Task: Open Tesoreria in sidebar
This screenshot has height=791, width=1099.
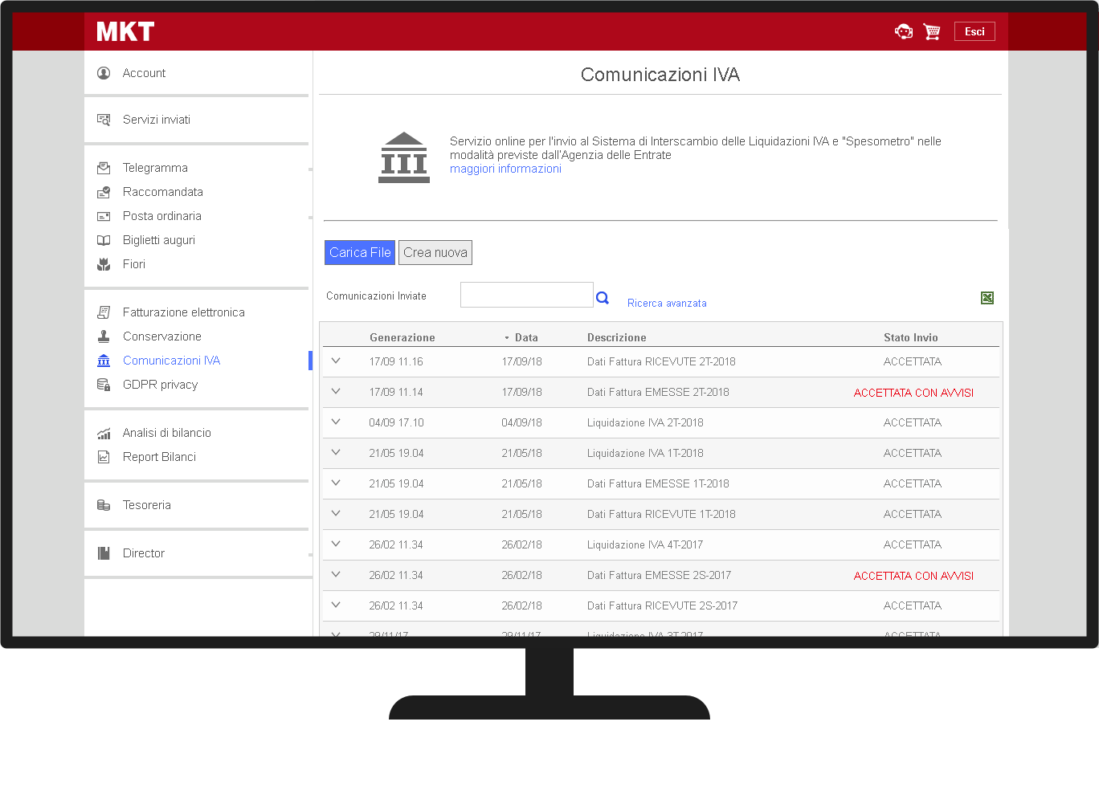Action: (147, 505)
